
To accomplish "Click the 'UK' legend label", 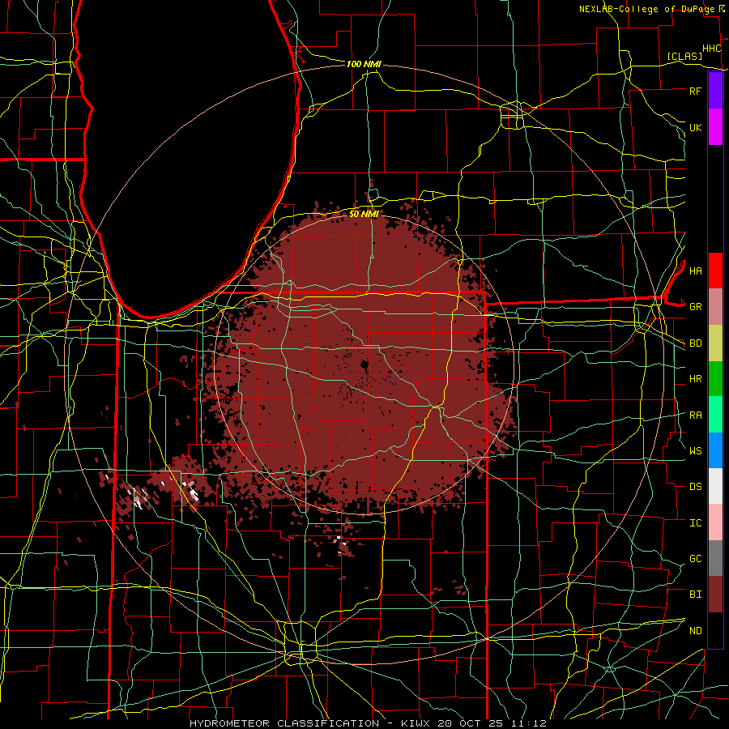I will tap(695, 127).
